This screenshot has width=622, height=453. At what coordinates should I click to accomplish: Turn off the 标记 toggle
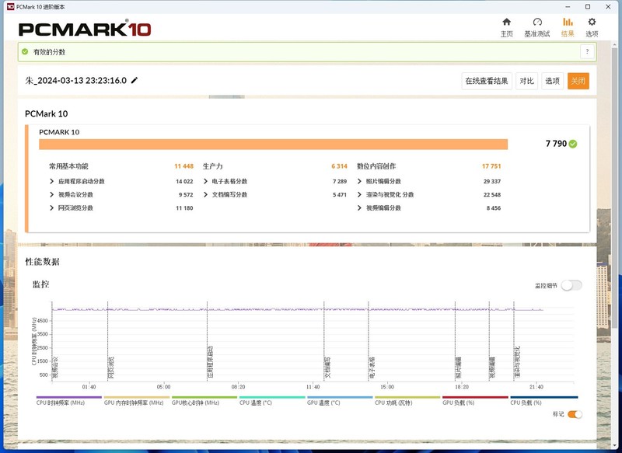click(575, 414)
